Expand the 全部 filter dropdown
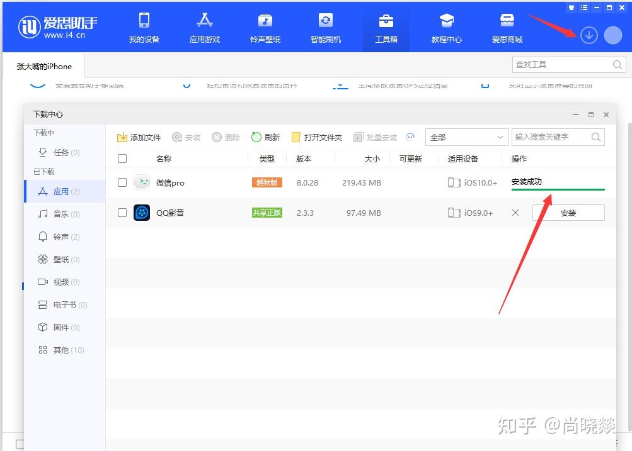 coord(466,138)
